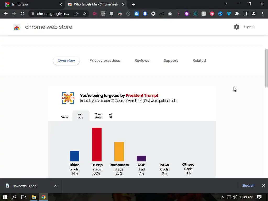
Task: Open the Windows notification center
Action: [x=259, y=197]
